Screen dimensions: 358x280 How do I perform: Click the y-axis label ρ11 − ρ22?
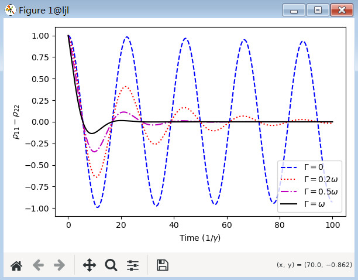[x=16, y=122]
